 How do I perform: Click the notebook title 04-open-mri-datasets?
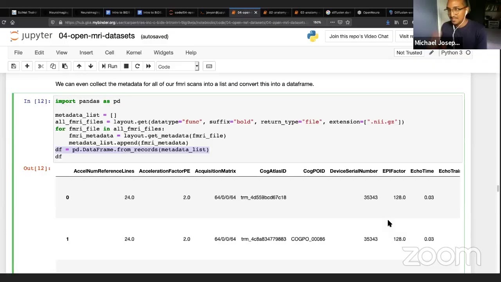tap(97, 36)
